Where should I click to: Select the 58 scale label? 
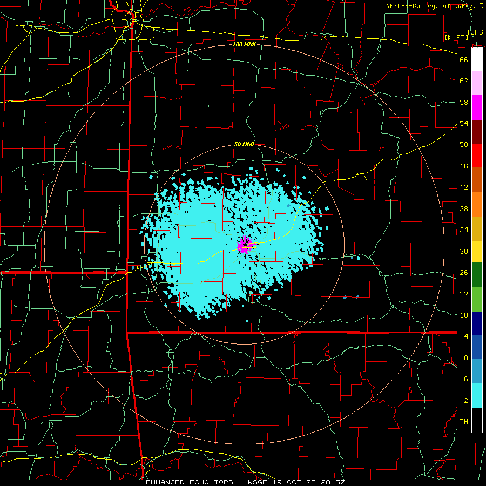464,102
